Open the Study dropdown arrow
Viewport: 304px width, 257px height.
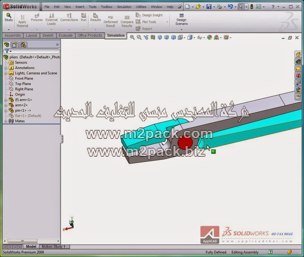click(x=9, y=30)
